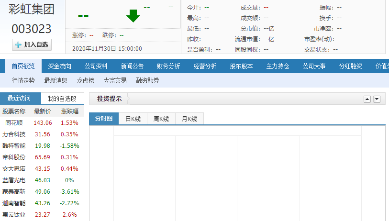This screenshot has width=389, height=221.
Task: Click the 143.06 price value
Action: coord(43,123)
